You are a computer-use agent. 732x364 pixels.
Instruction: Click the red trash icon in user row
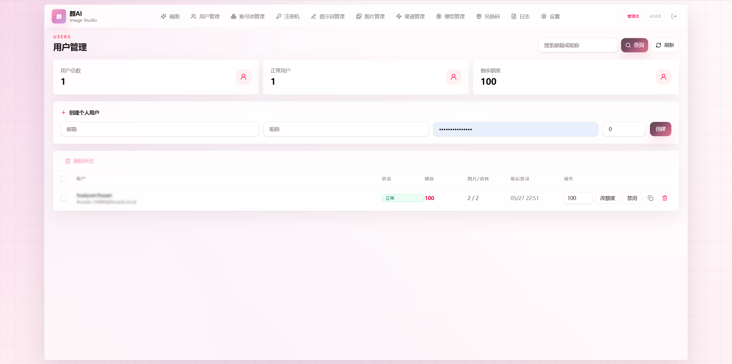pos(665,198)
